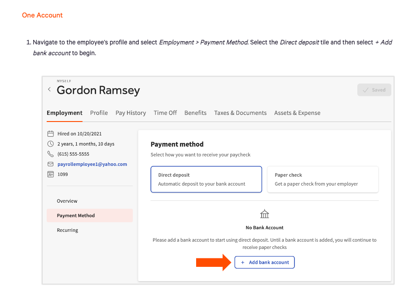This screenshot has height=296, width=412.
Task: Click the back chevron beside Gordon Ramsey
Action: (49, 90)
